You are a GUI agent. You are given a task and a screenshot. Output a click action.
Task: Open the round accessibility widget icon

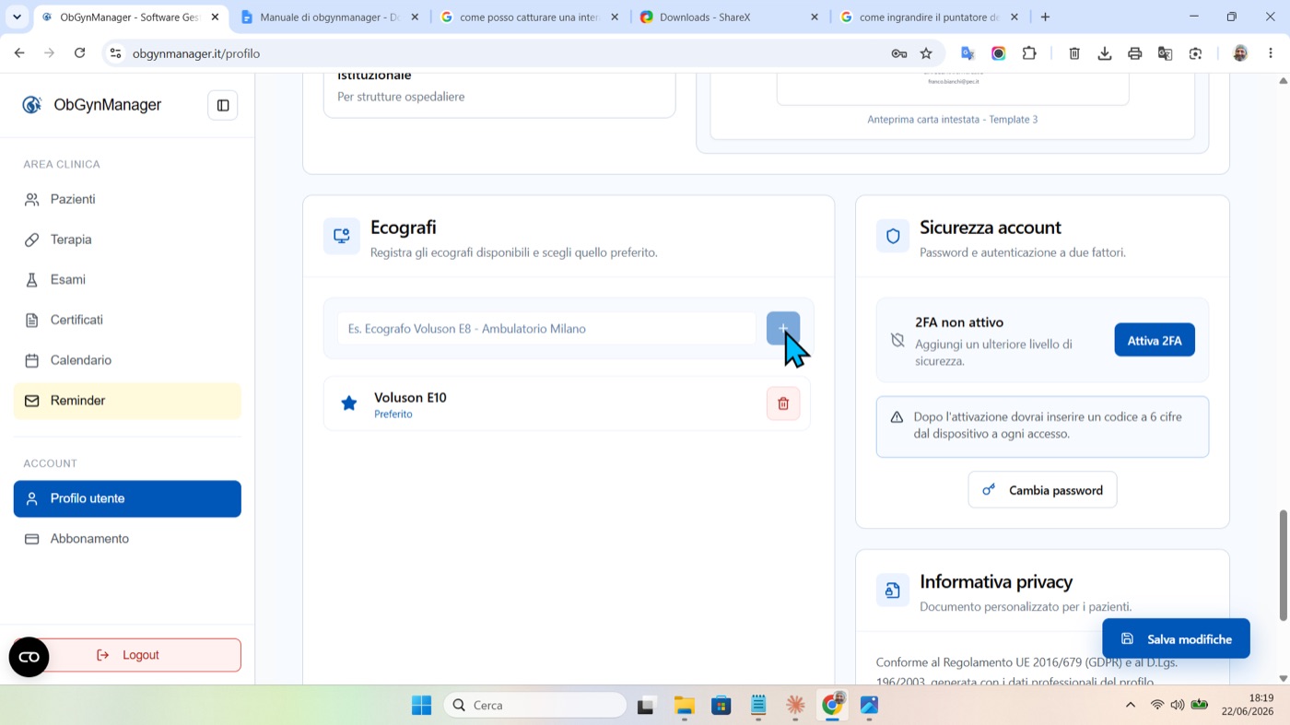click(x=29, y=657)
